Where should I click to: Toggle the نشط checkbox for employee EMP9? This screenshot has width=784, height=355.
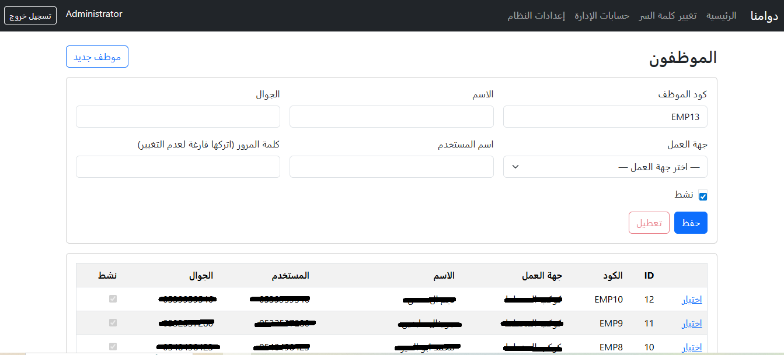[x=113, y=322]
